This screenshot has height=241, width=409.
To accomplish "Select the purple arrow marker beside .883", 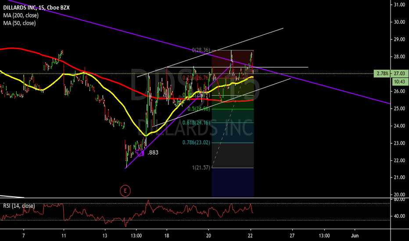I will [140, 152].
